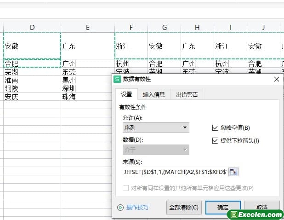Click cell containing 珠海
Screen dimensions: 284x220
point(69,97)
